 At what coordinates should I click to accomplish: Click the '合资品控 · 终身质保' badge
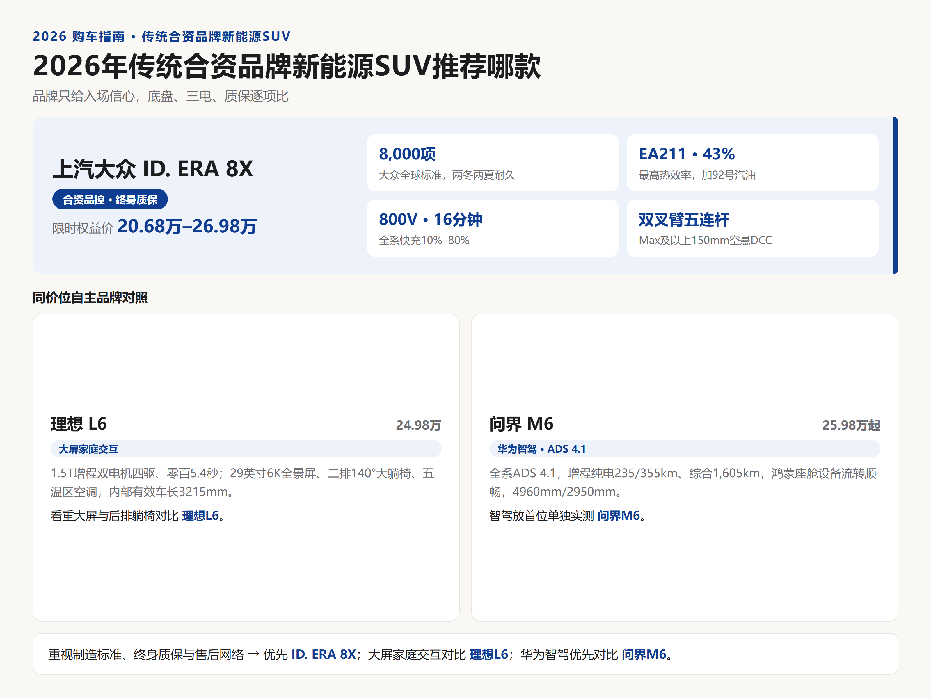click(x=110, y=200)
